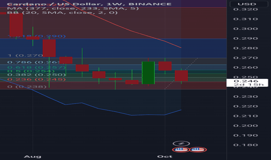Viewport: 271px width, 160px height.
Task: Click the 0.180 price axis label
Action: coord(246,145)
